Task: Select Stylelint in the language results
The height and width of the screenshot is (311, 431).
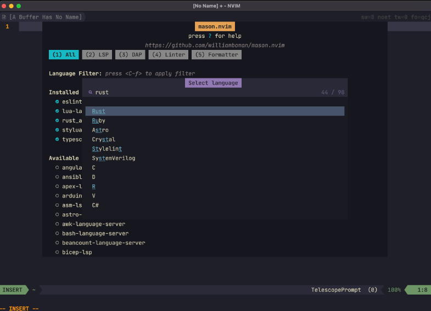Action: (107, 149)
